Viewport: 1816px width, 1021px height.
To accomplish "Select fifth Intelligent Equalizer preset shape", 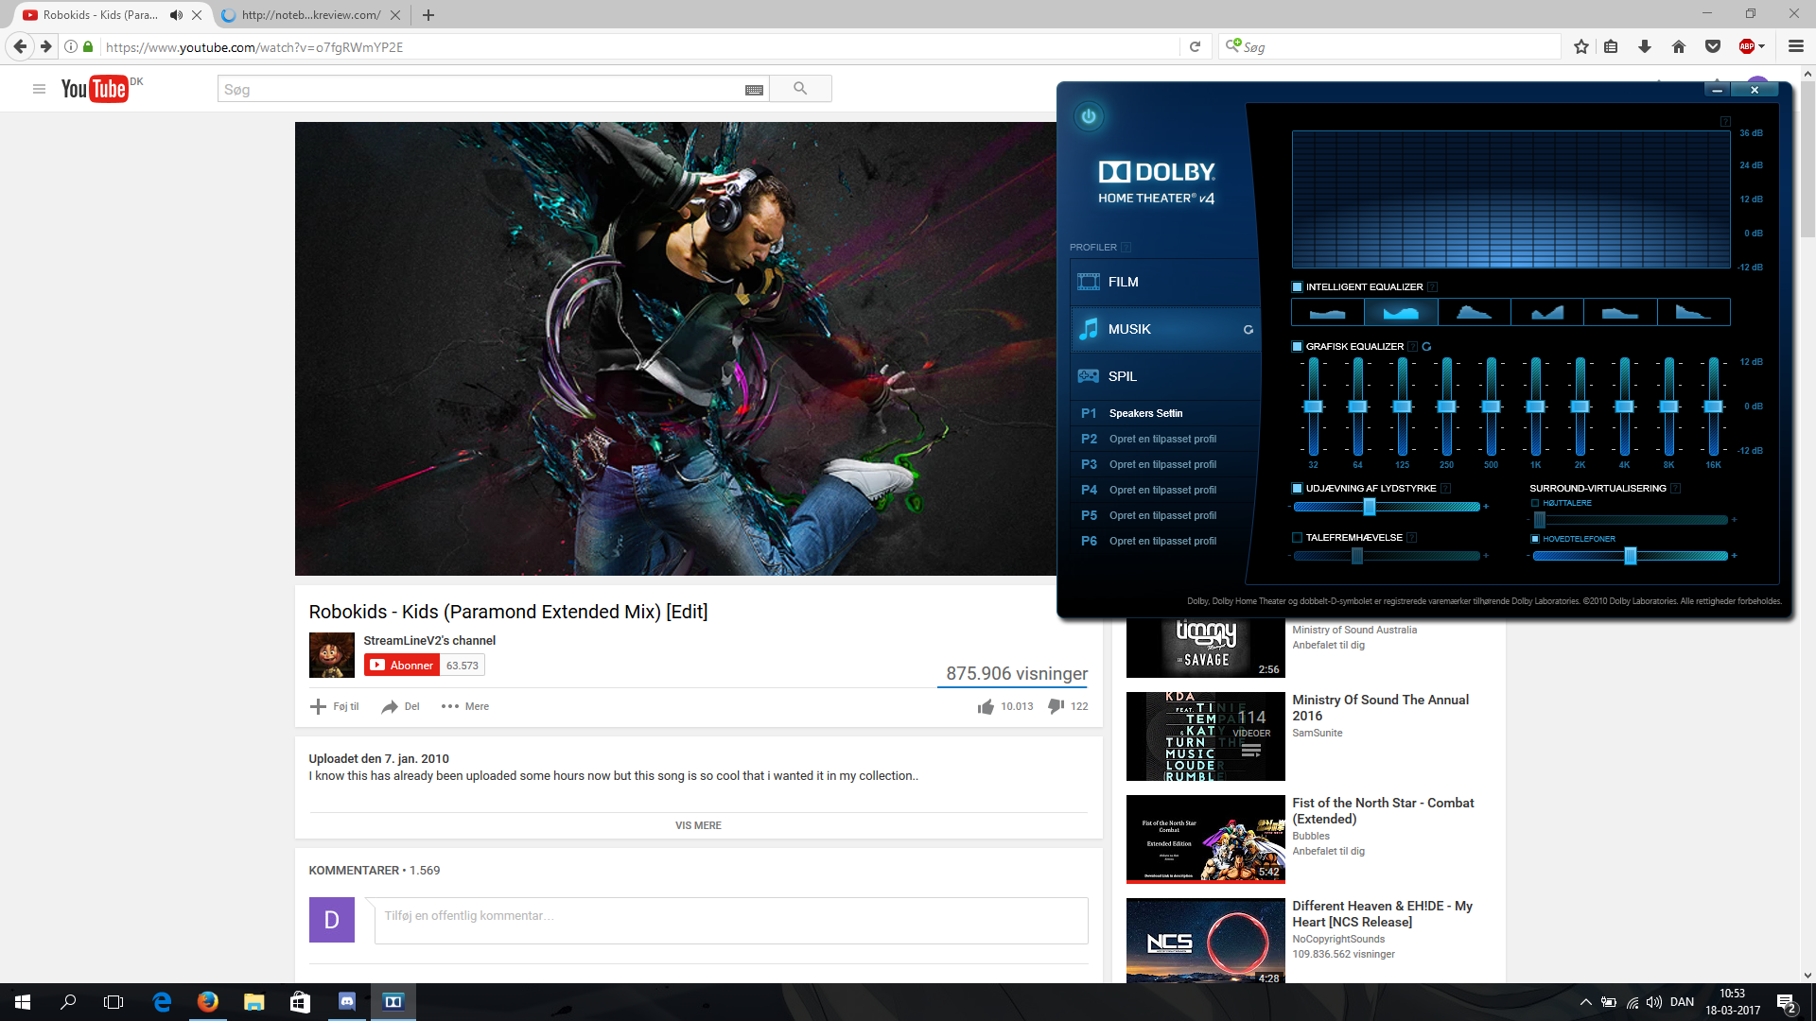I will pyautogui.click(x=1620, y=312).
